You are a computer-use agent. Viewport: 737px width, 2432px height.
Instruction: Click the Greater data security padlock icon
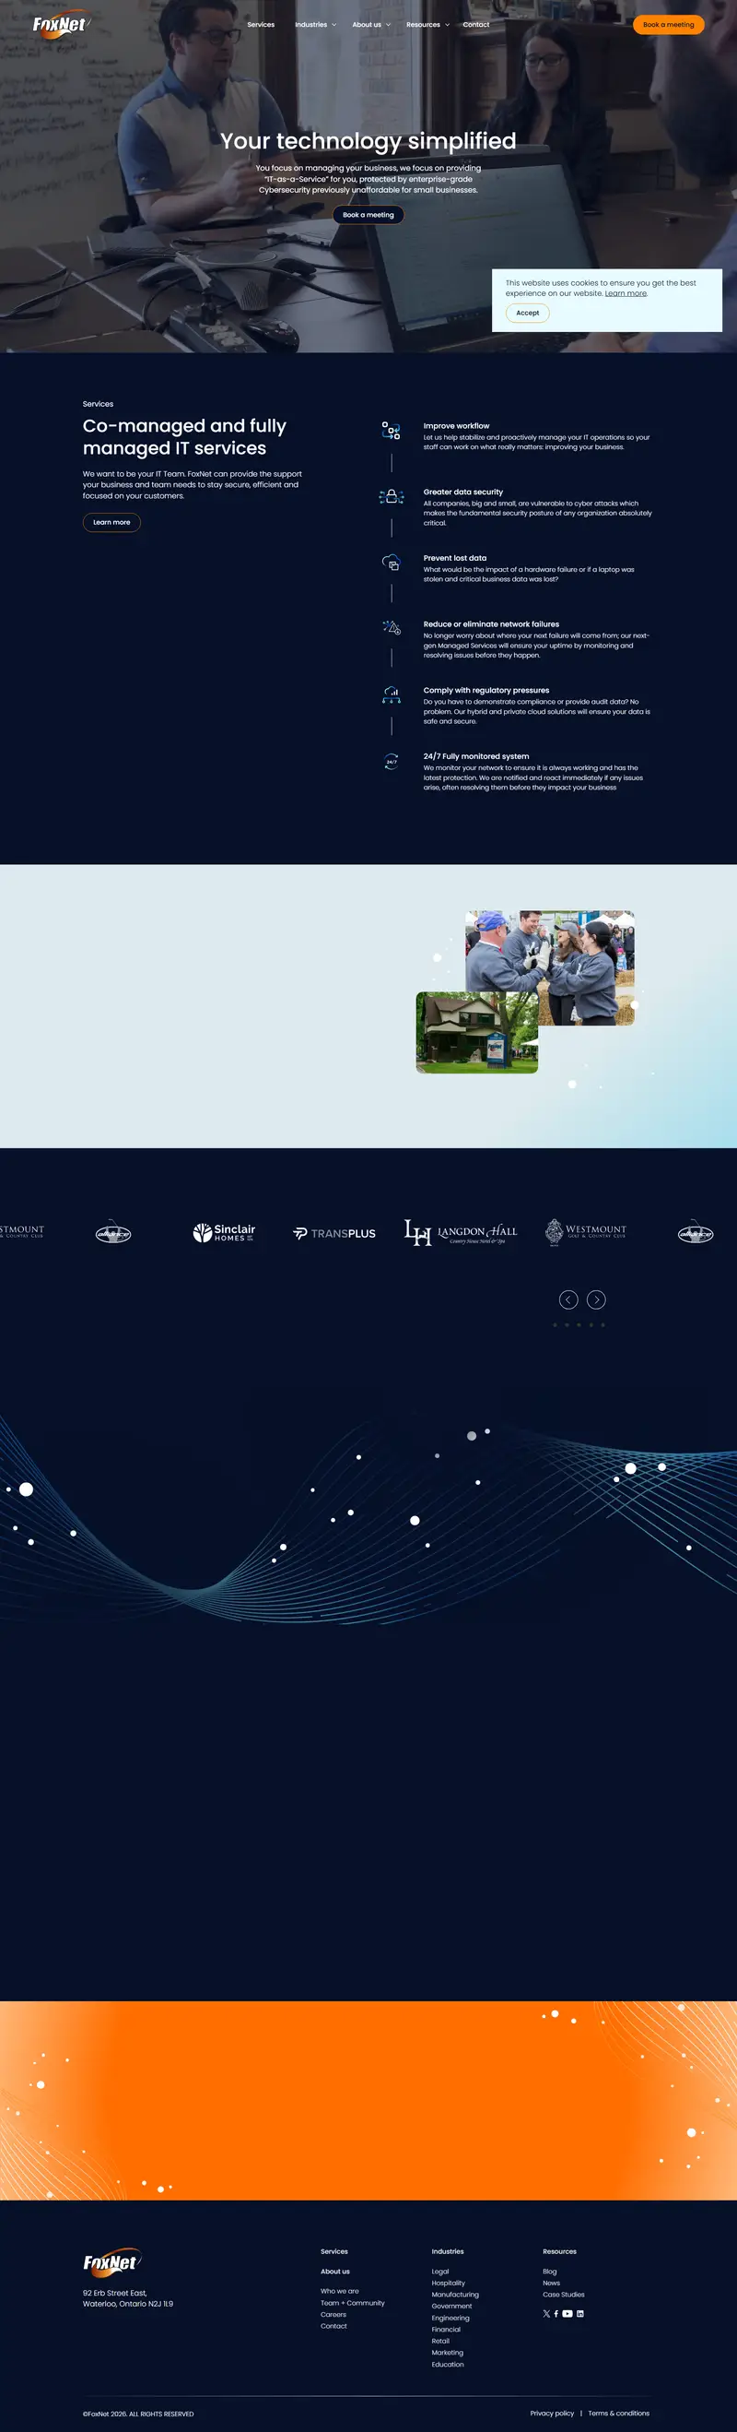[391, 496]
